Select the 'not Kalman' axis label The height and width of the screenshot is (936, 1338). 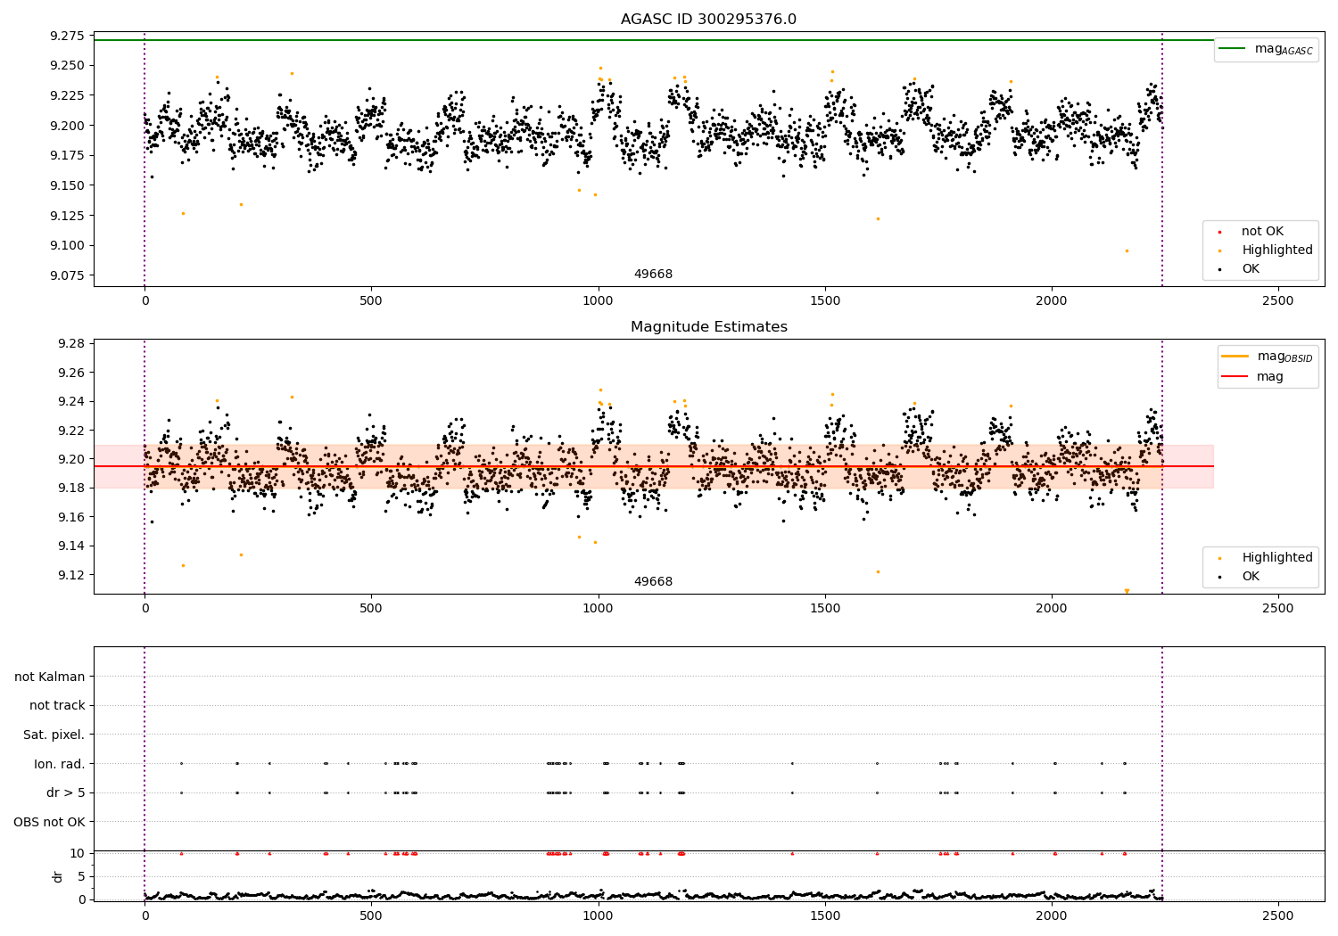click(50, 677)
